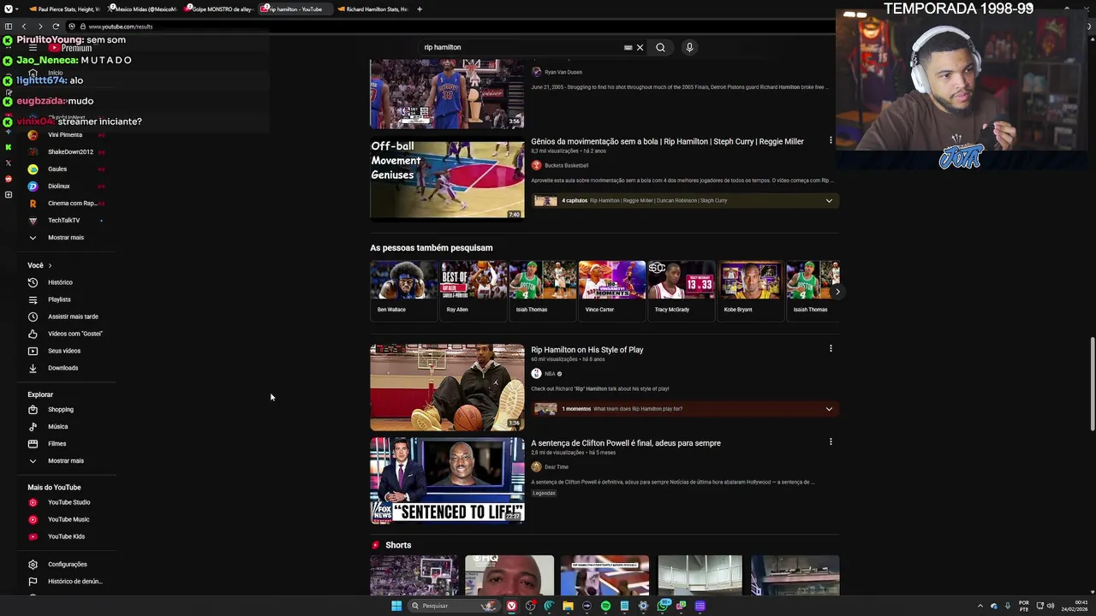Open WhatsApp from the taskbar
Viewport: 1096px width, 616px height.
[662, 606]
